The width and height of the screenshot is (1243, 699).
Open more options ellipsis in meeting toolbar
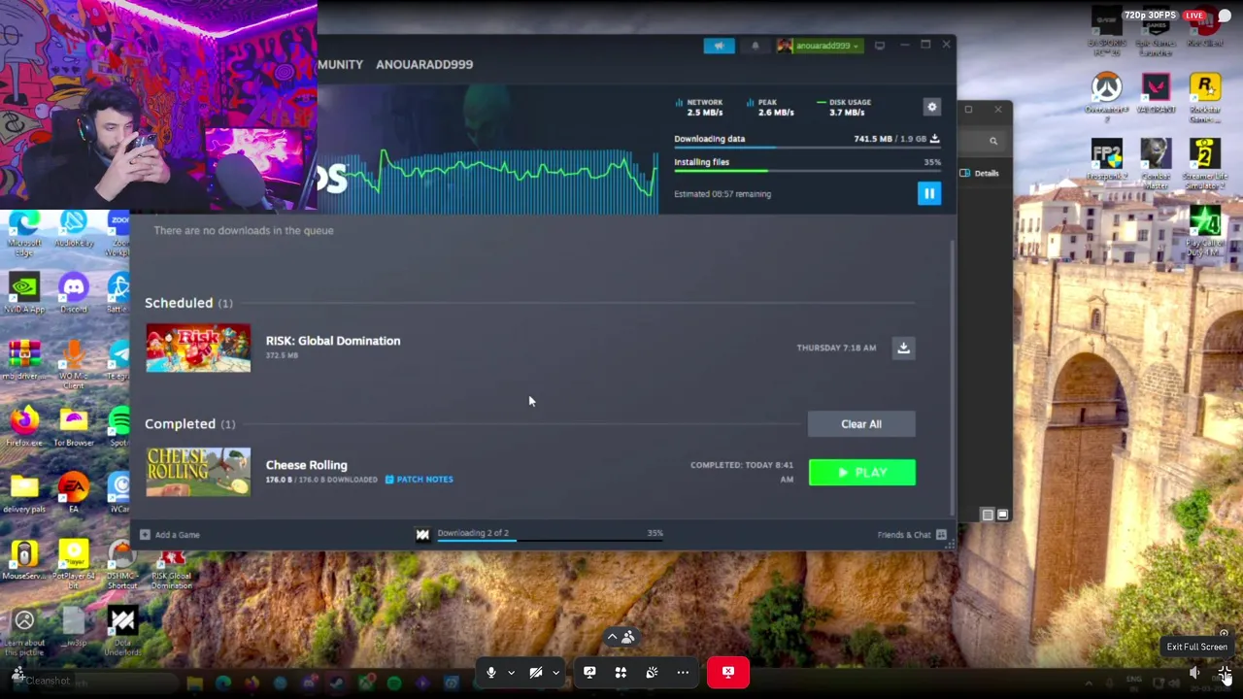click(683, 672)
